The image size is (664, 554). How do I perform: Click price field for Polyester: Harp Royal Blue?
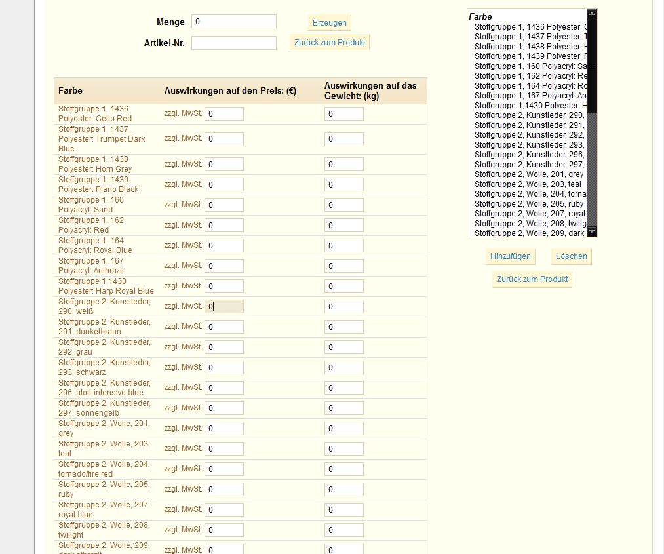point(224,287)
